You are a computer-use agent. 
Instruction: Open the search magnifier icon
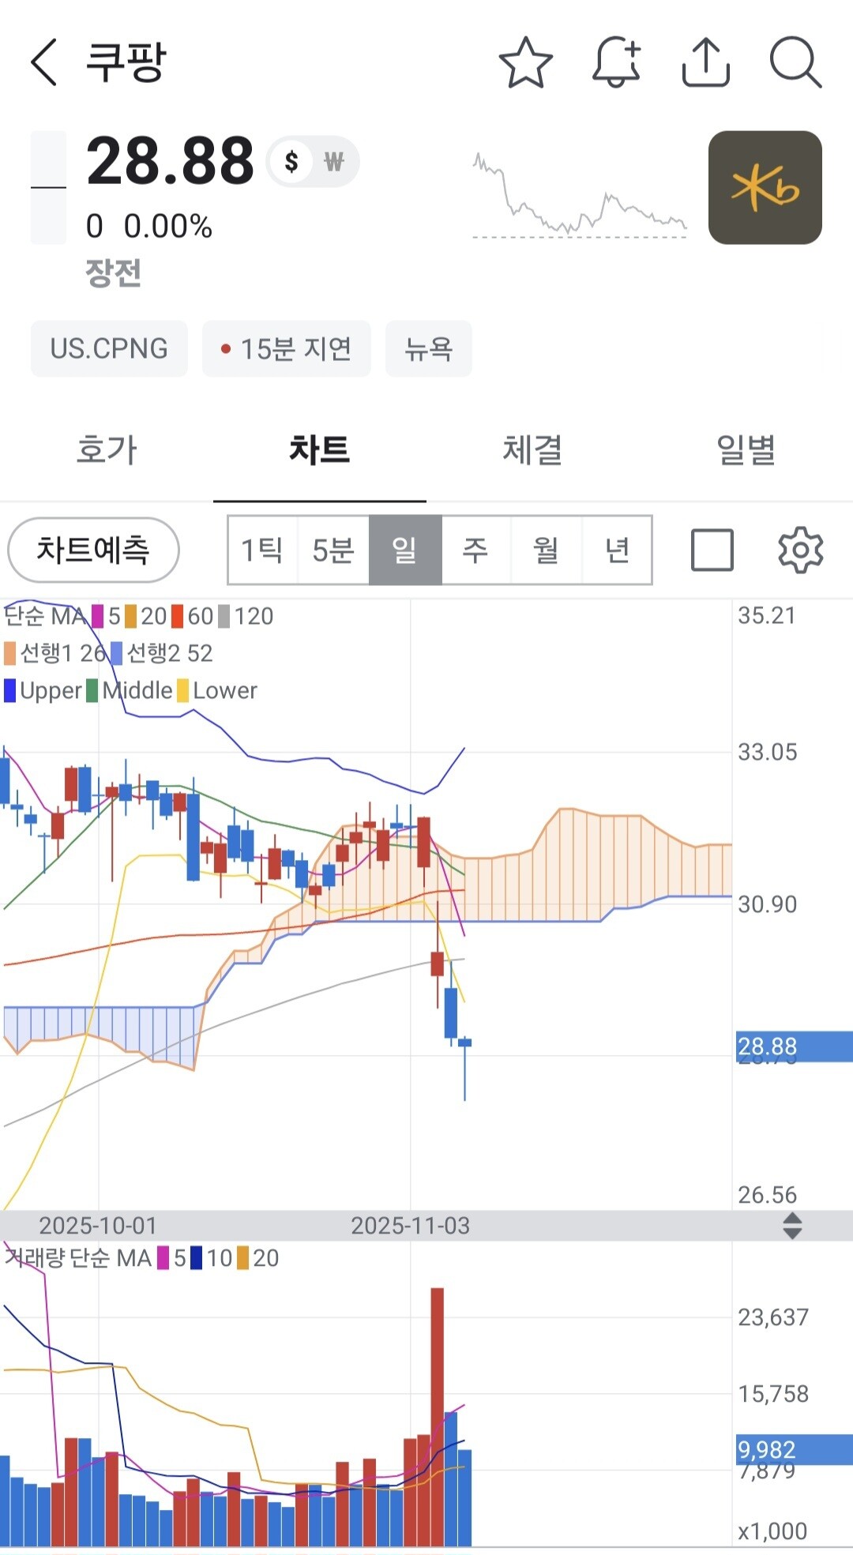795,62
